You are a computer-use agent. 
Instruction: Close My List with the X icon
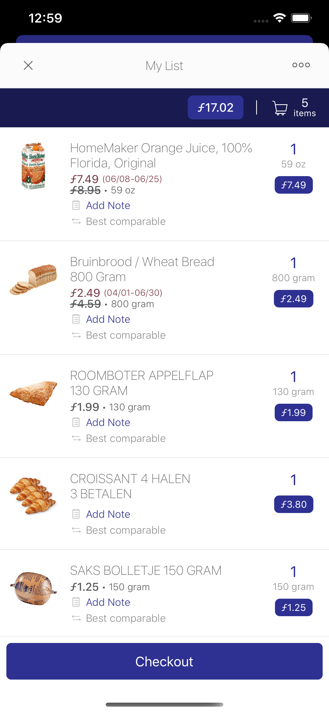click(x=28, y=66)
